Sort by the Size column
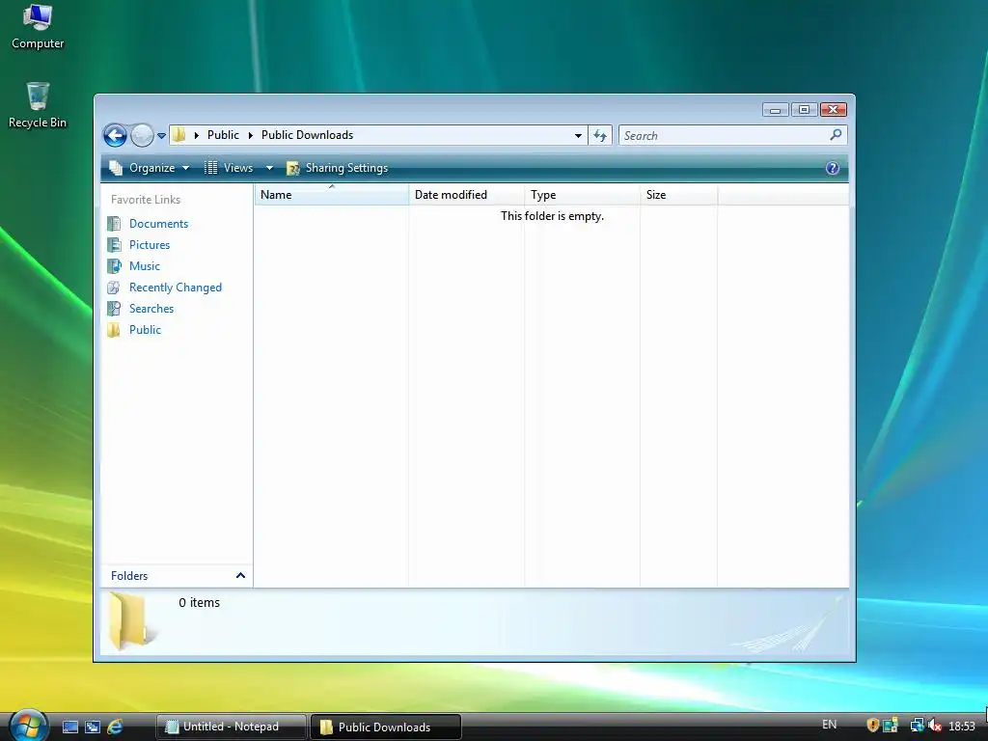 678,195
